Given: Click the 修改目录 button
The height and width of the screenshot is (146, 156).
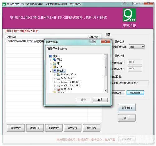Looking at the screenshot, I should (x=135, y=93).
